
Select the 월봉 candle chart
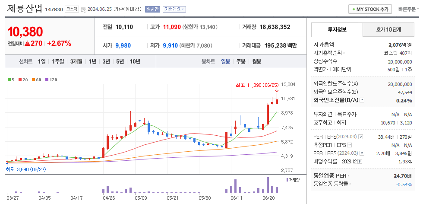pos(256,61)
